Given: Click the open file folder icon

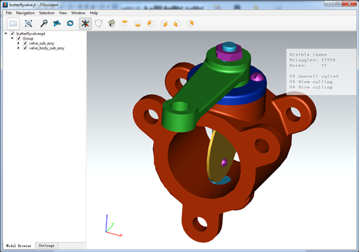Looking at the screenshot, I should tap(13, 23).
